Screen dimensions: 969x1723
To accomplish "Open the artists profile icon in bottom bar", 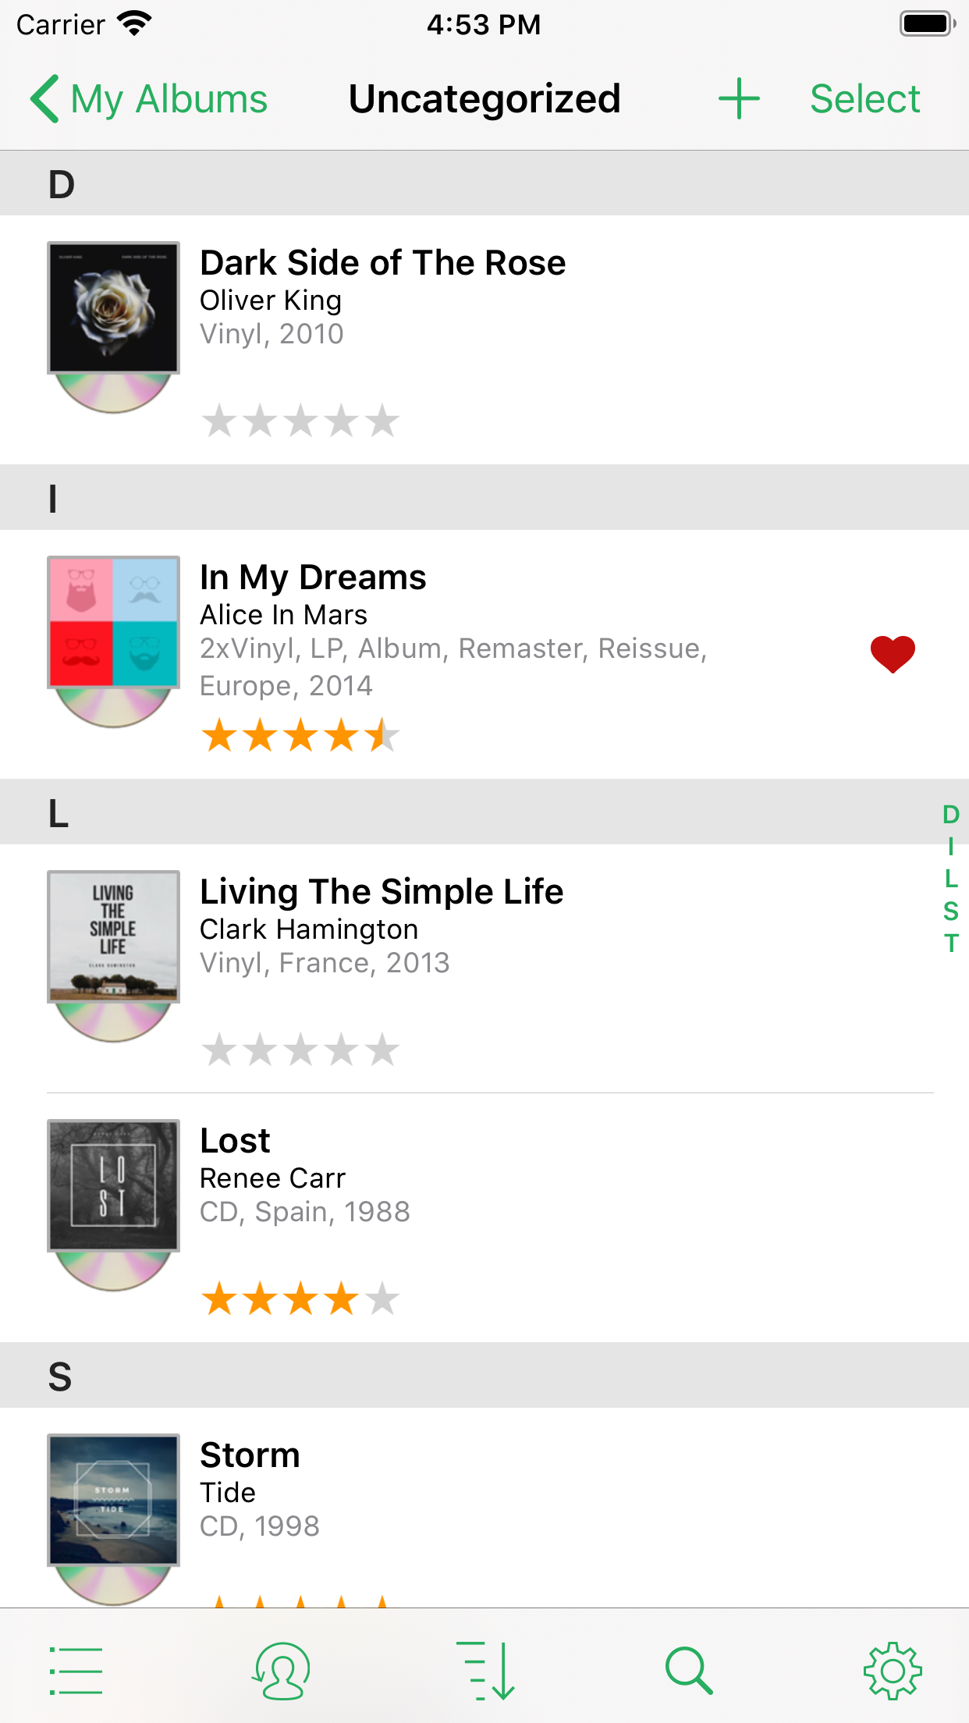I will point(281,1671).
